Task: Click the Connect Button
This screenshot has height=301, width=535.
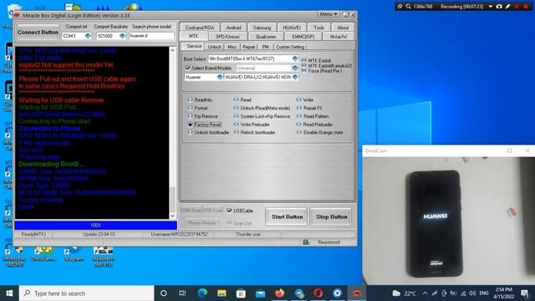Action: [38, 32]
